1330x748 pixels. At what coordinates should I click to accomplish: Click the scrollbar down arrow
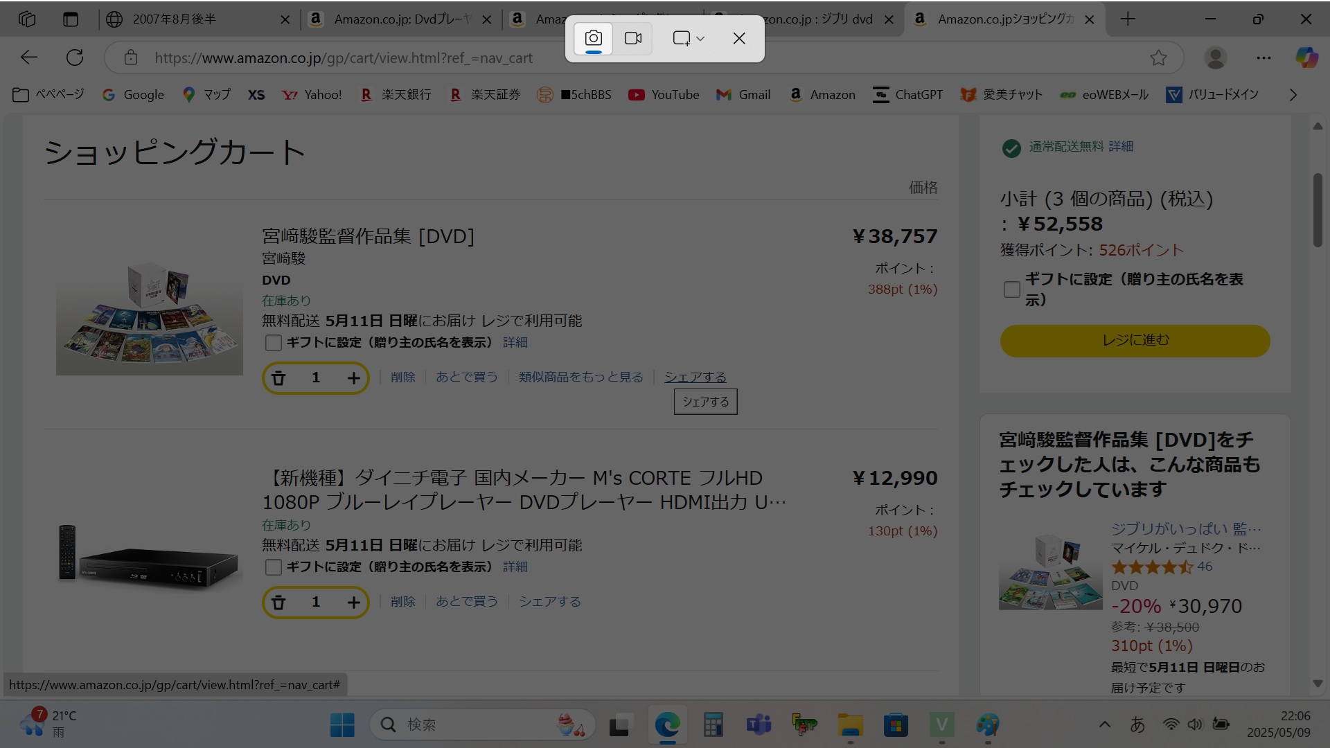click(x=1318, y=684)
